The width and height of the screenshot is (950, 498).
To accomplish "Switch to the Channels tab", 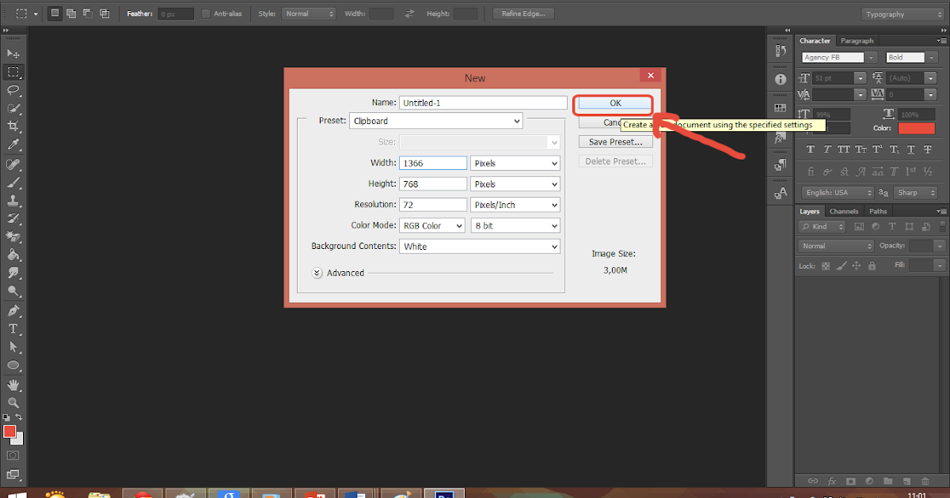I will (844, 211).
